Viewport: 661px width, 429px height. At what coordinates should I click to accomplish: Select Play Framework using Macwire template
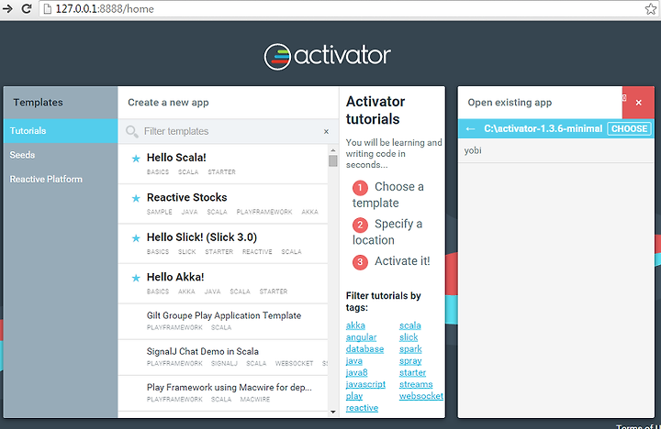[x=223, y=393]
